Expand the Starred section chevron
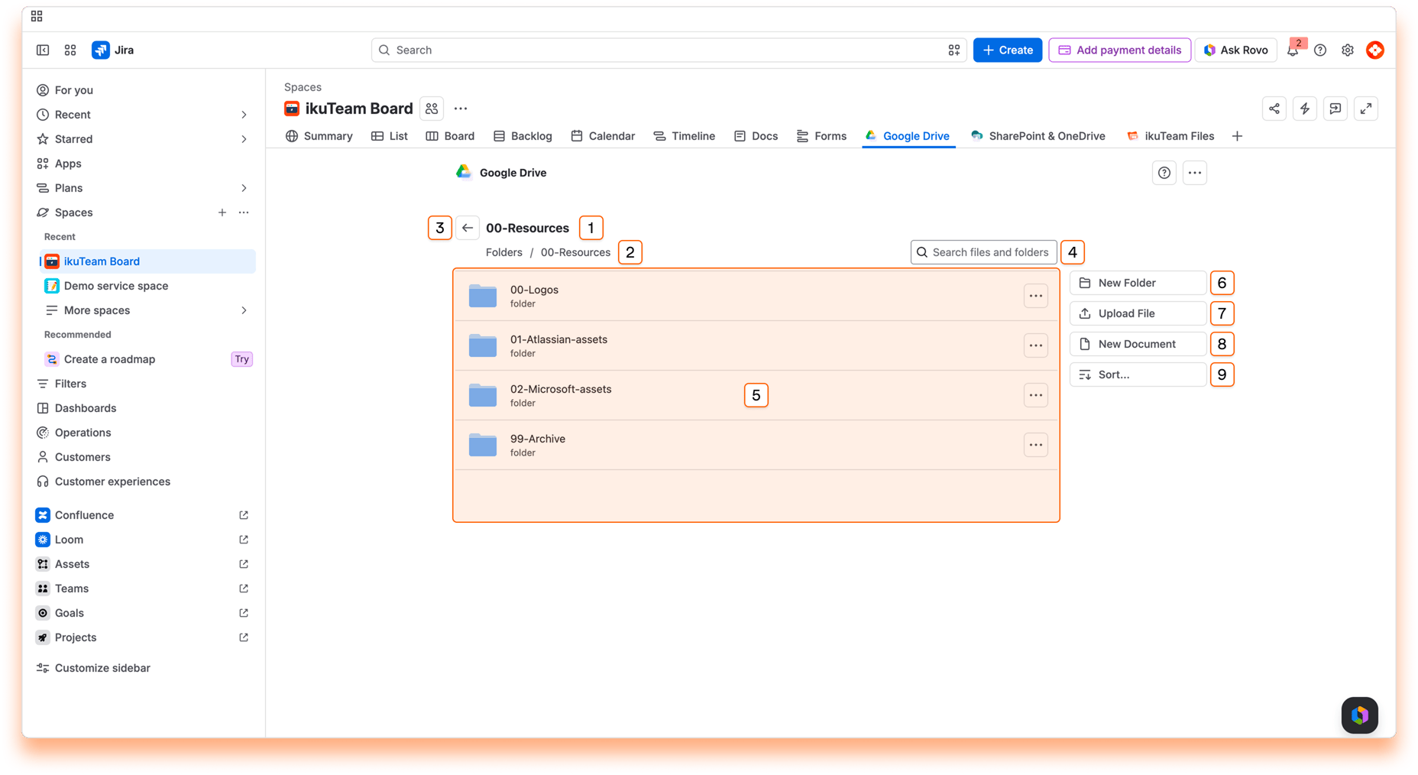 coord(244,139)
